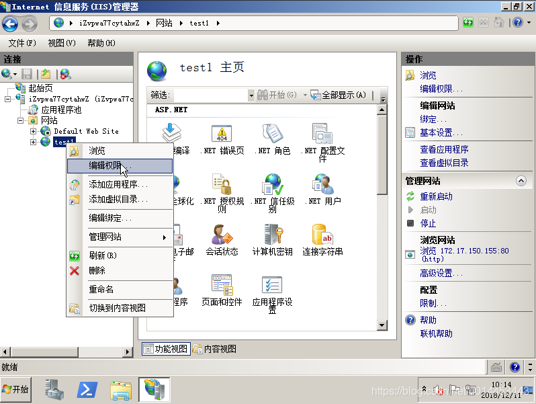Image resolution: width=536 pixels, height=404 pixels.
Task: Choose 编辑权限 in the context menu
Action: [x=120, y=166]
